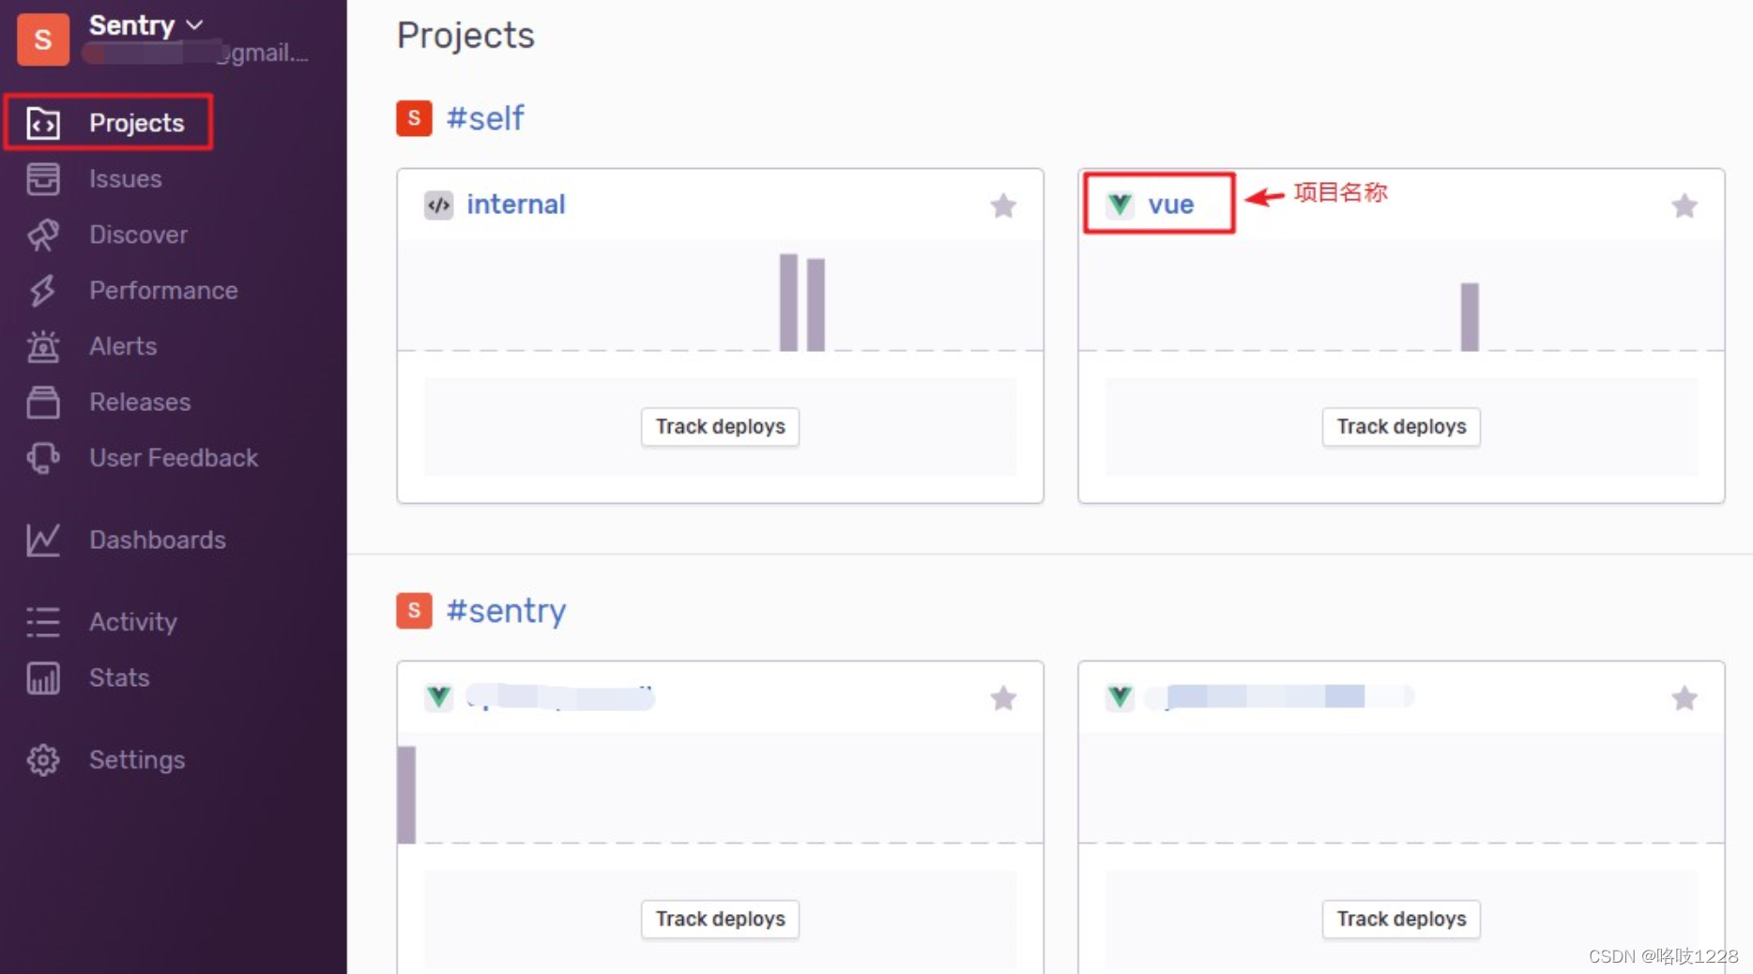
Task: Click the Issues sidebar icon
Action: coord(43,178)
